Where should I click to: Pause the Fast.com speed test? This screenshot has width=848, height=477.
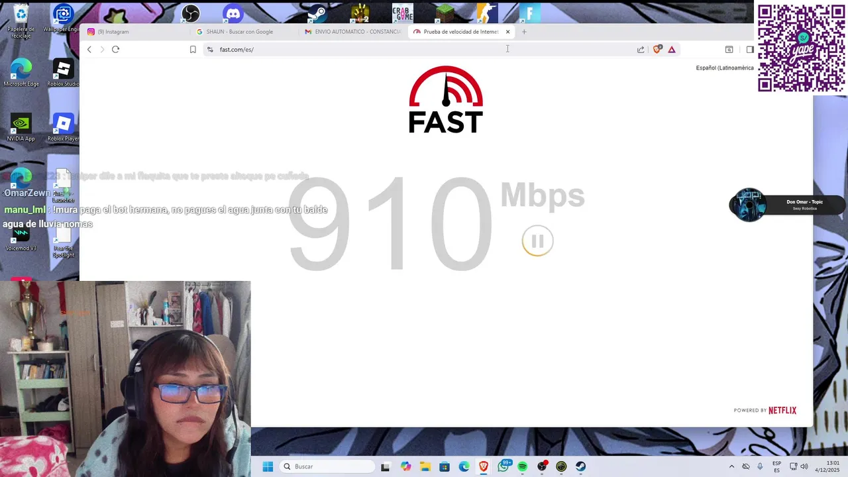[537, 241]
